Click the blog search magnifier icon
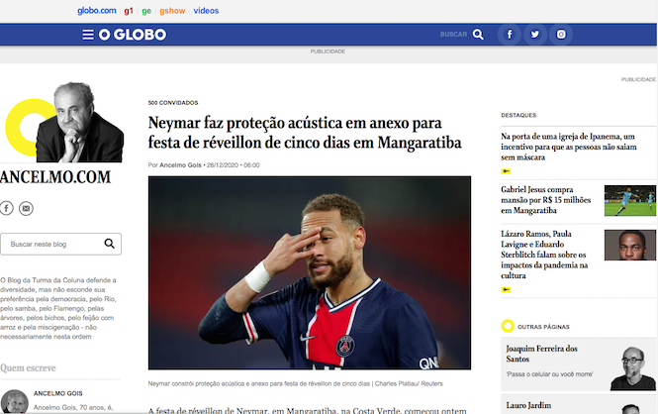 tap(110, 244)
